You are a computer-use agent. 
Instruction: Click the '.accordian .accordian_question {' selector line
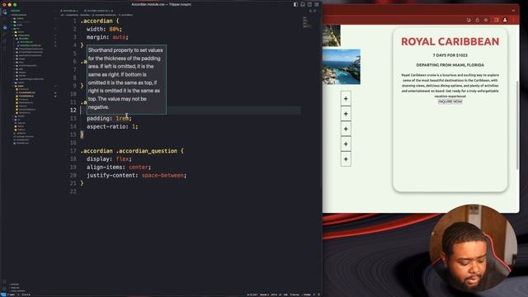click(x=132, y=151)
